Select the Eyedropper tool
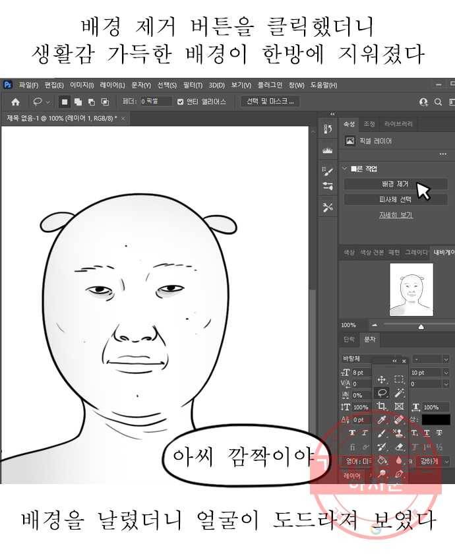This screenshot has height=554, width=455. click(x=382, y=419)
